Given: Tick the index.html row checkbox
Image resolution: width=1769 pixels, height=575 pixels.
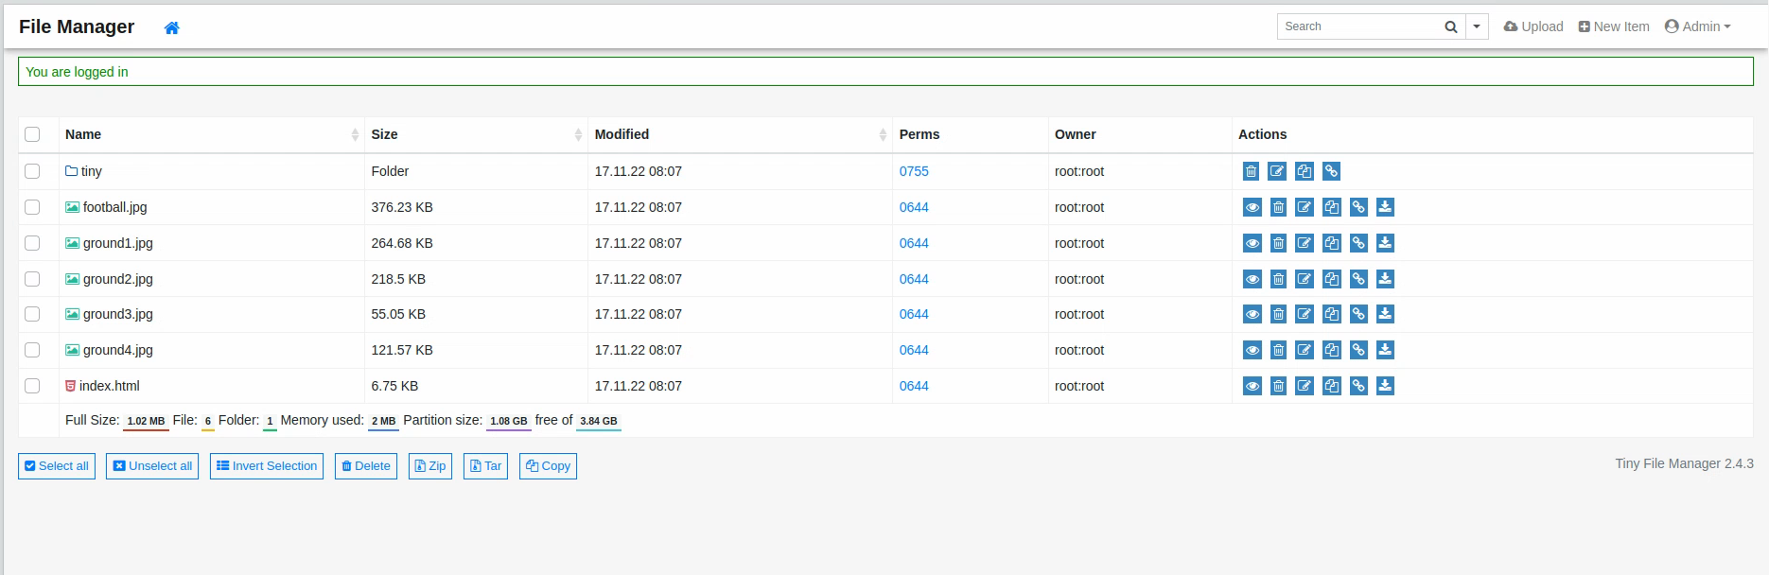Looking at the screenshot, I should pyautogui.click(x=32, y=386).
